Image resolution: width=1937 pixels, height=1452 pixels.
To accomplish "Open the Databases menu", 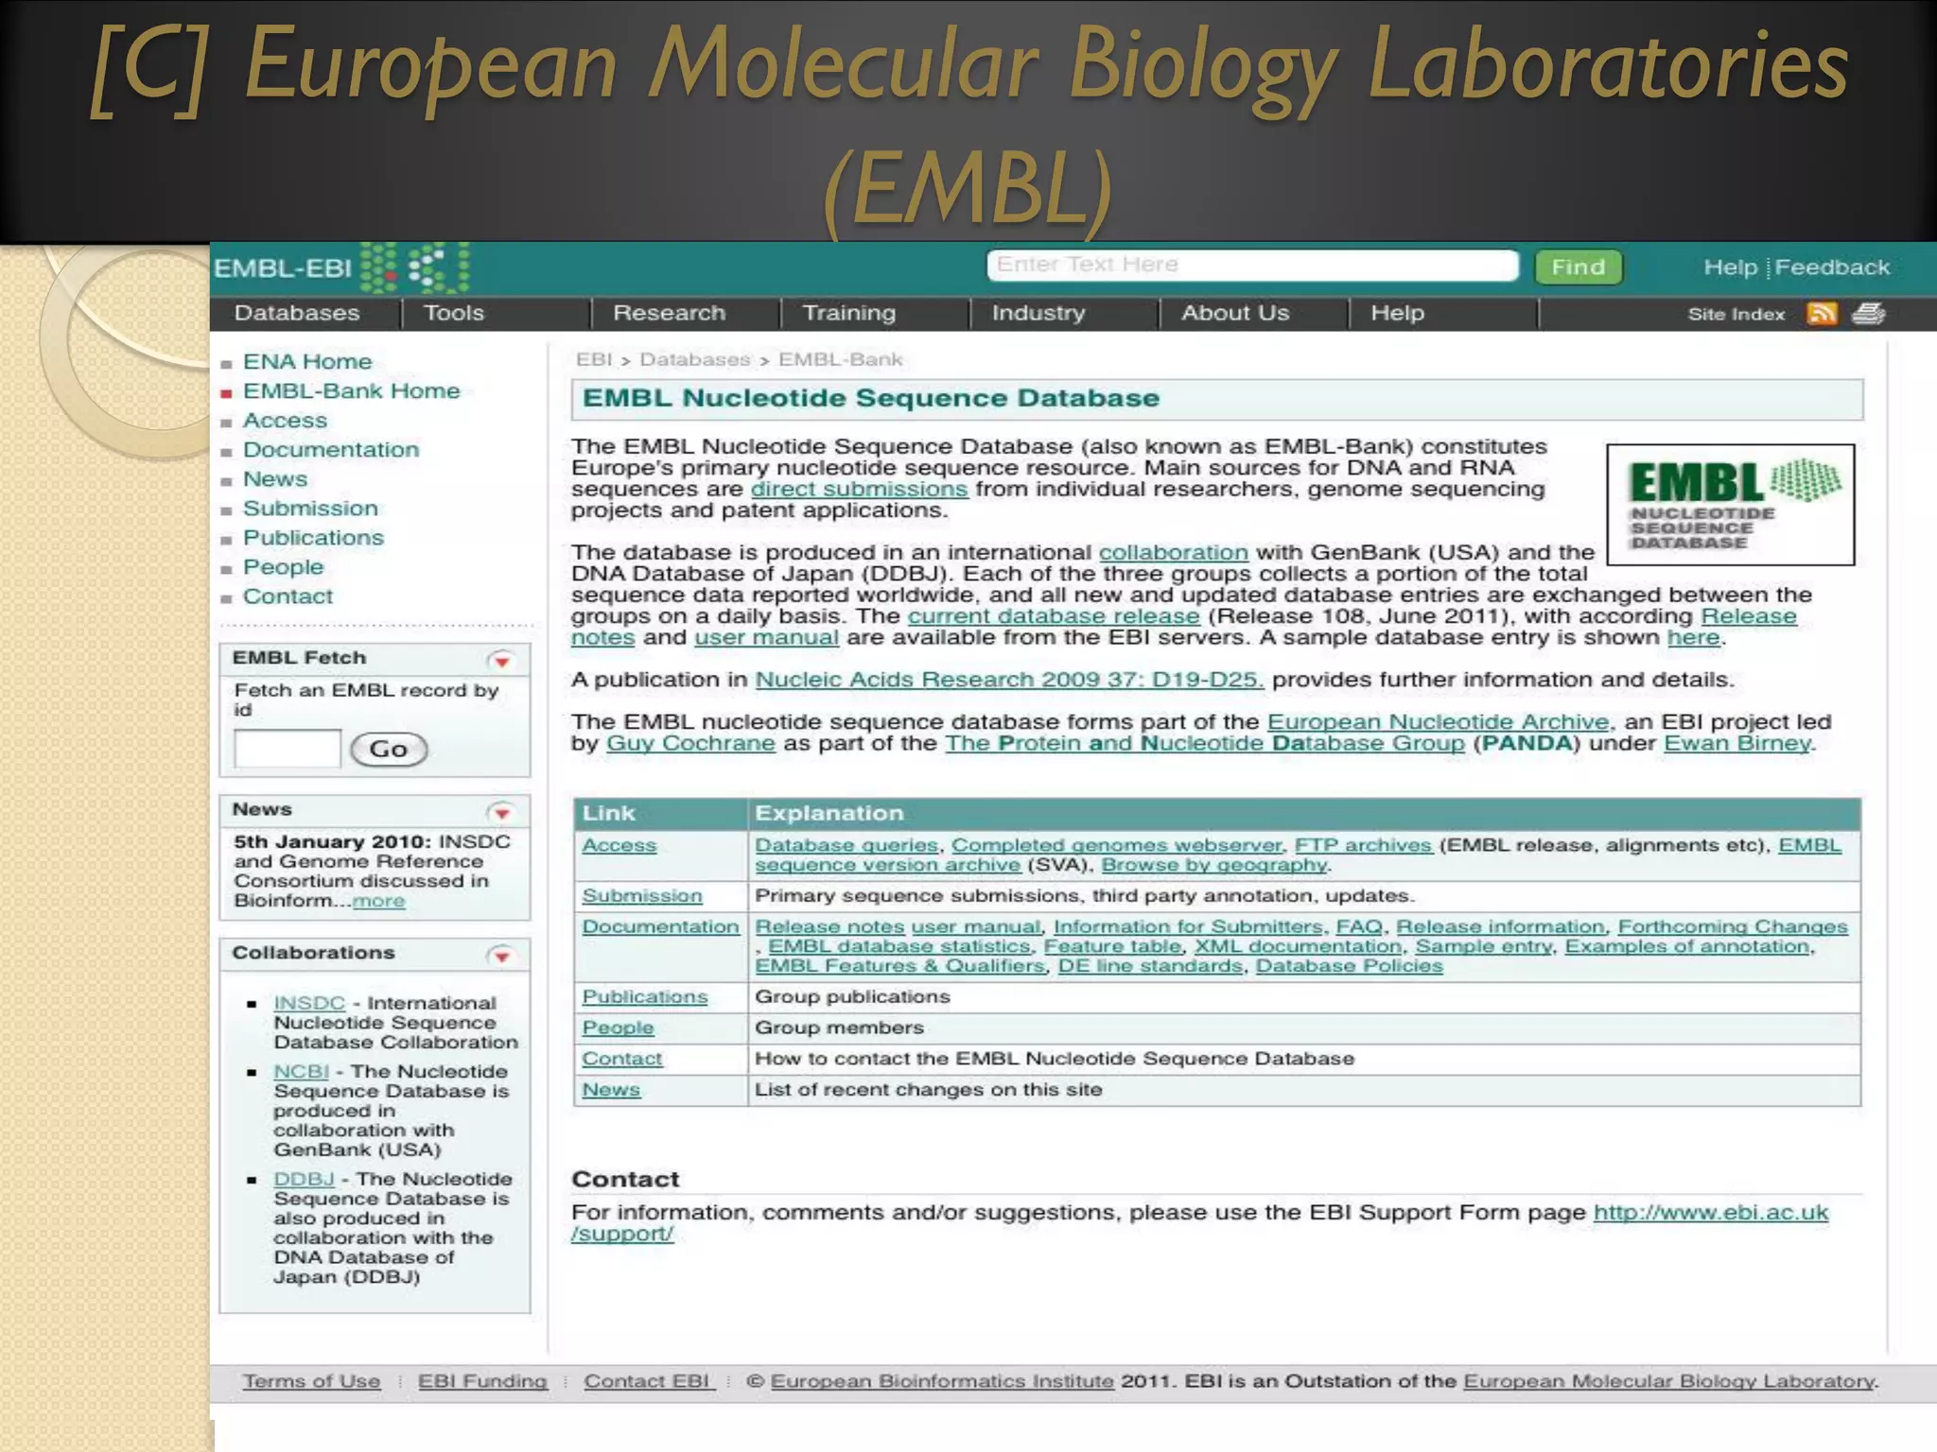I will pyautogui.click(x=297, y=313).
